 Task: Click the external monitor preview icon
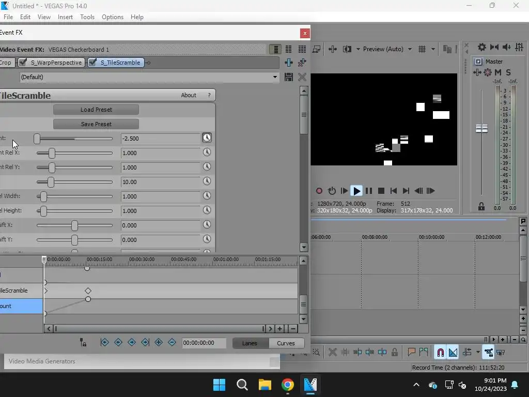click(317, 49)
